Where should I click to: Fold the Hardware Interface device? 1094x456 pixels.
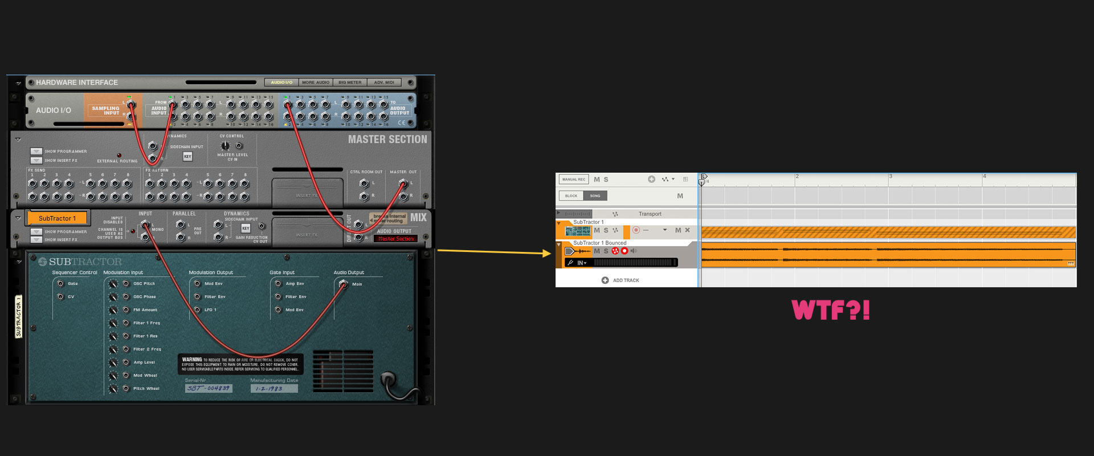pyautogui.click(x=18, y=83)
